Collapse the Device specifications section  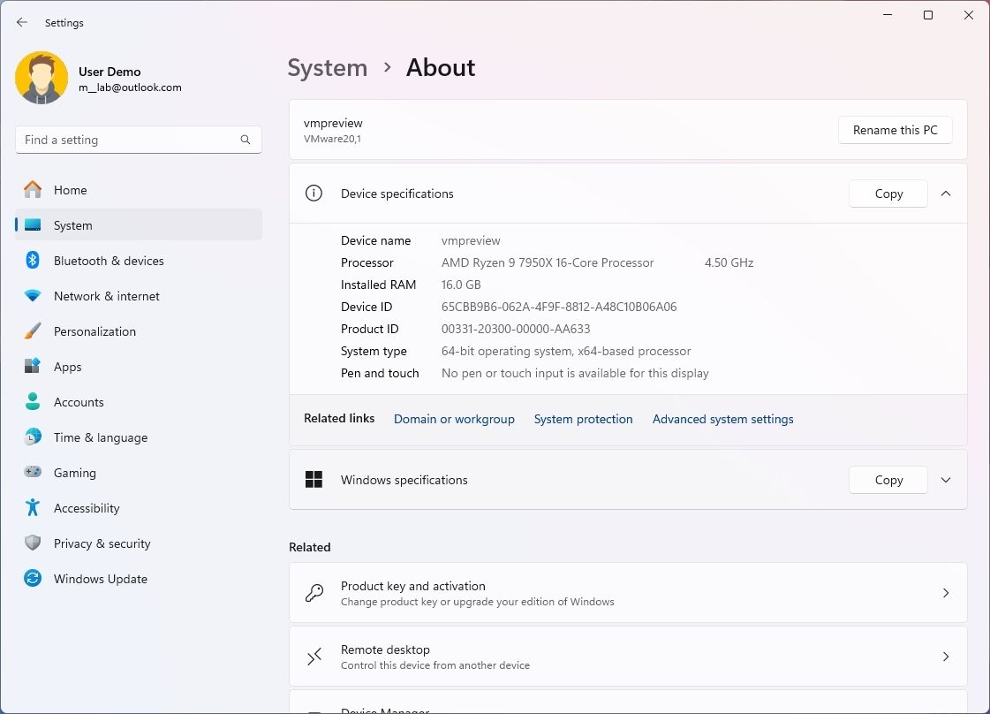click(x=946, y=194)
